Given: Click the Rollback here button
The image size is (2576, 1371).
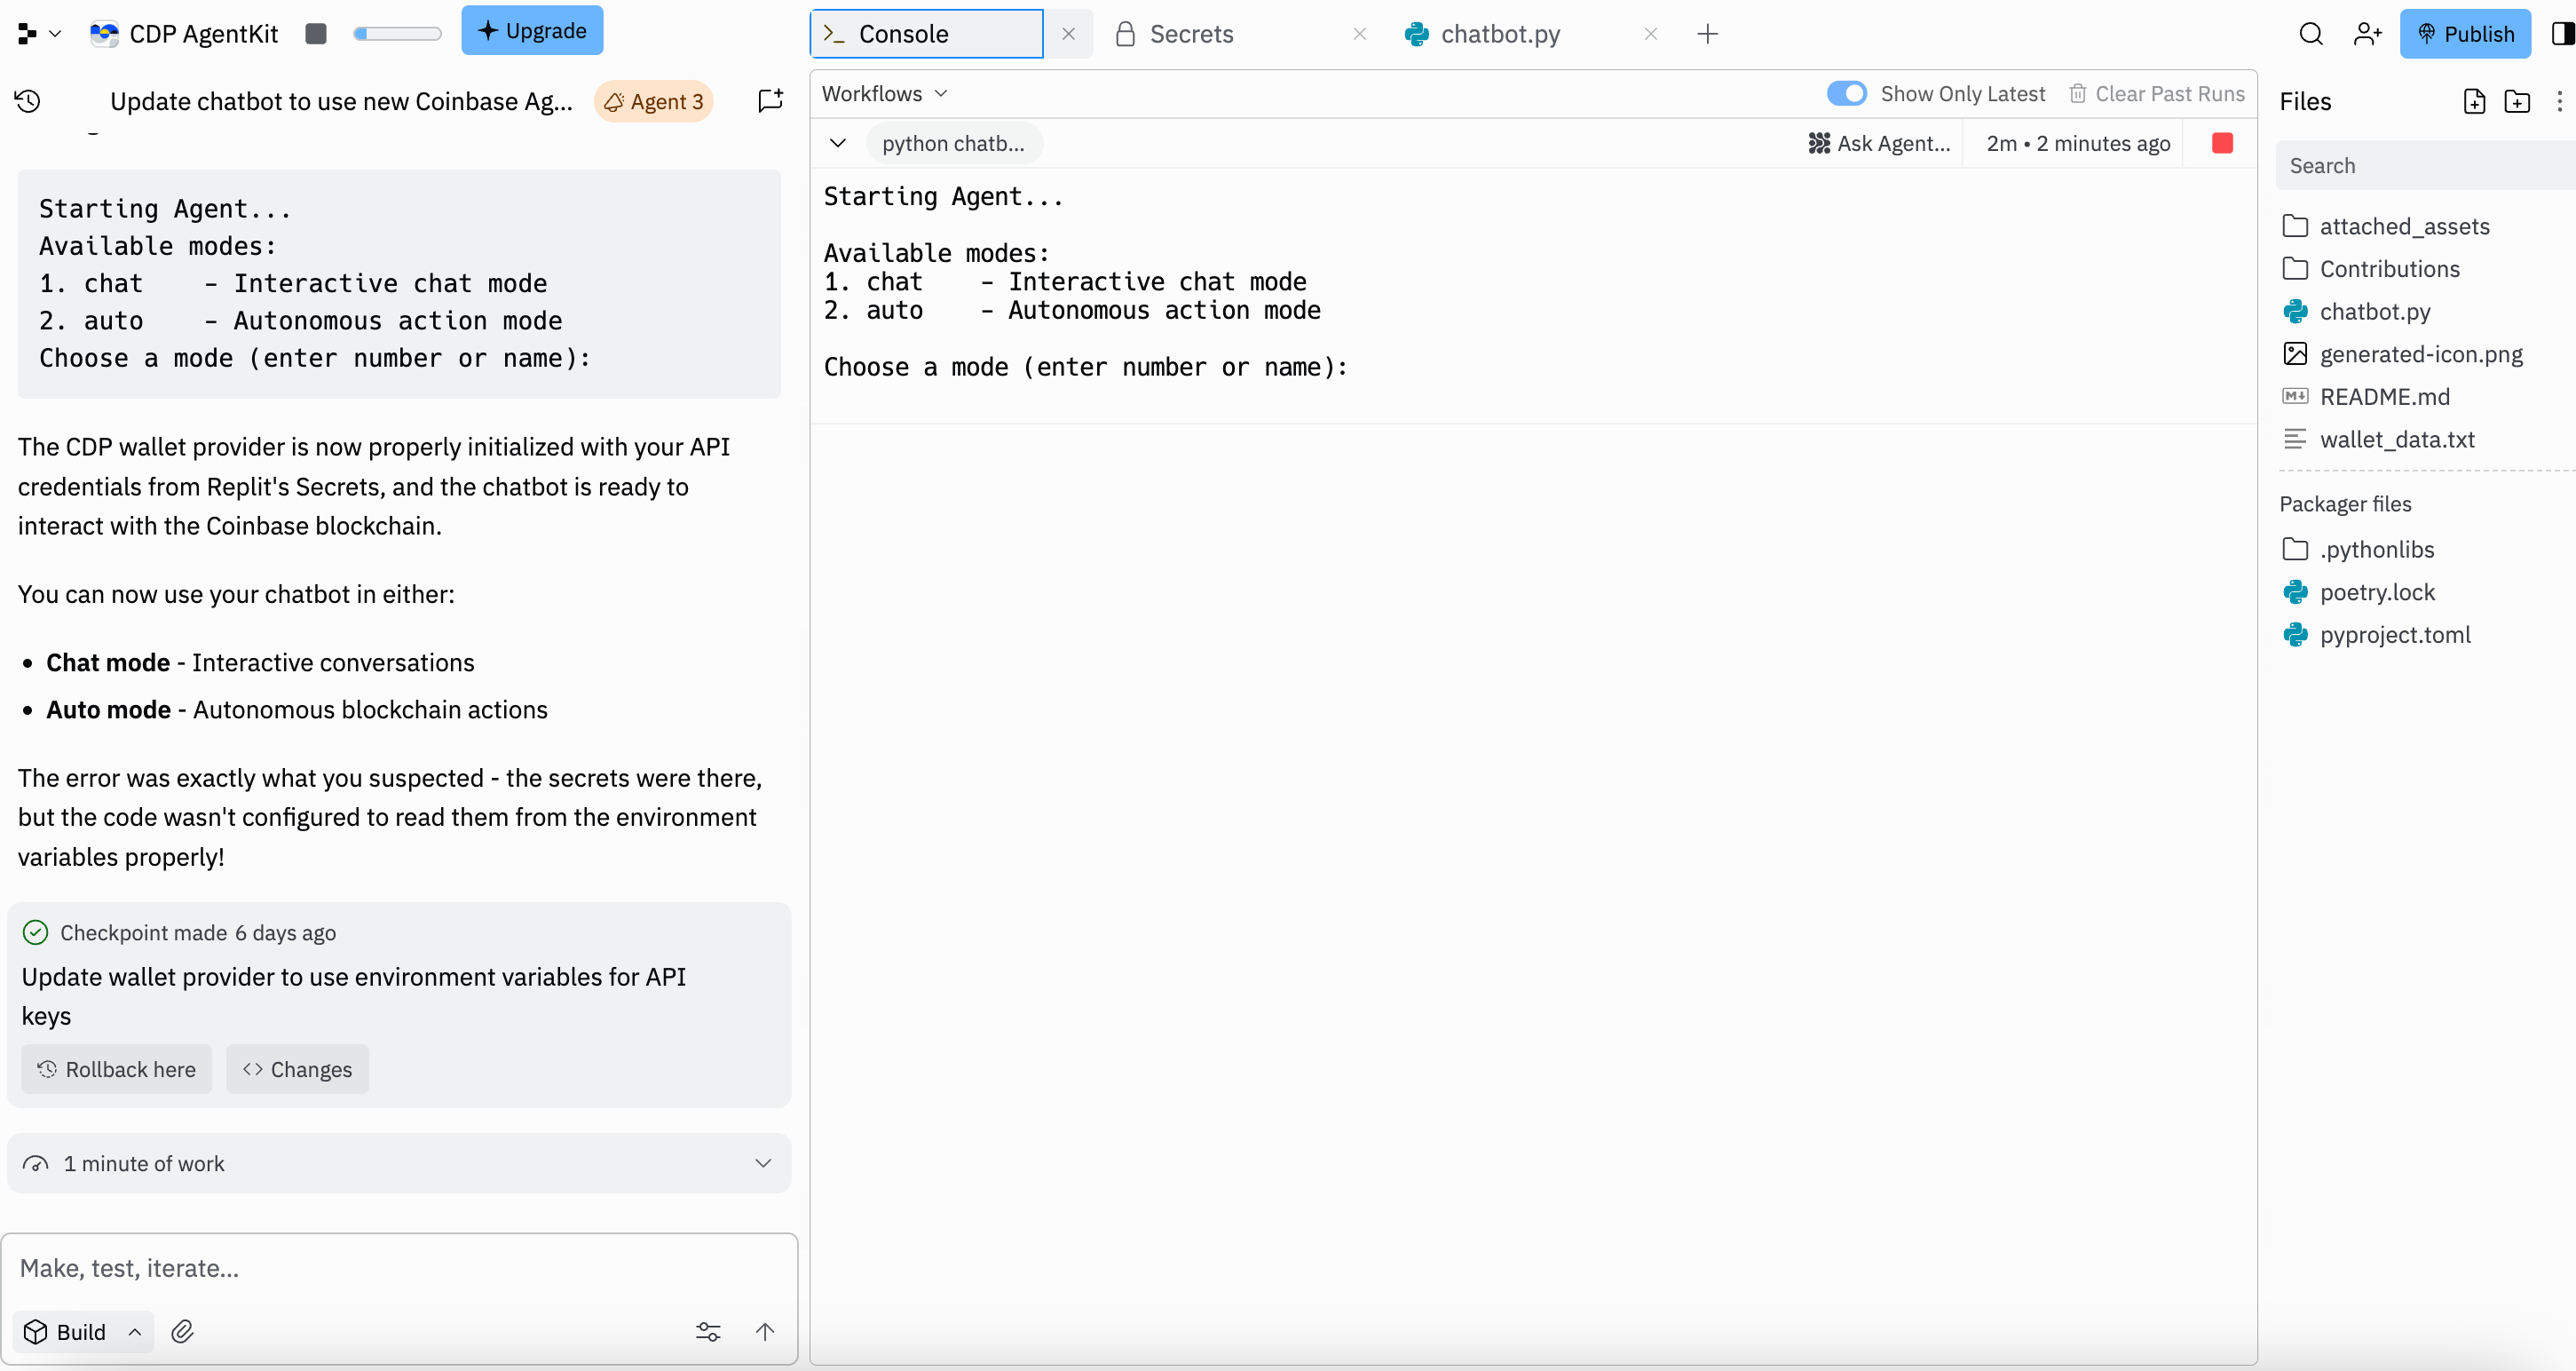Looking at the screenshot, I should [116, 1069].
